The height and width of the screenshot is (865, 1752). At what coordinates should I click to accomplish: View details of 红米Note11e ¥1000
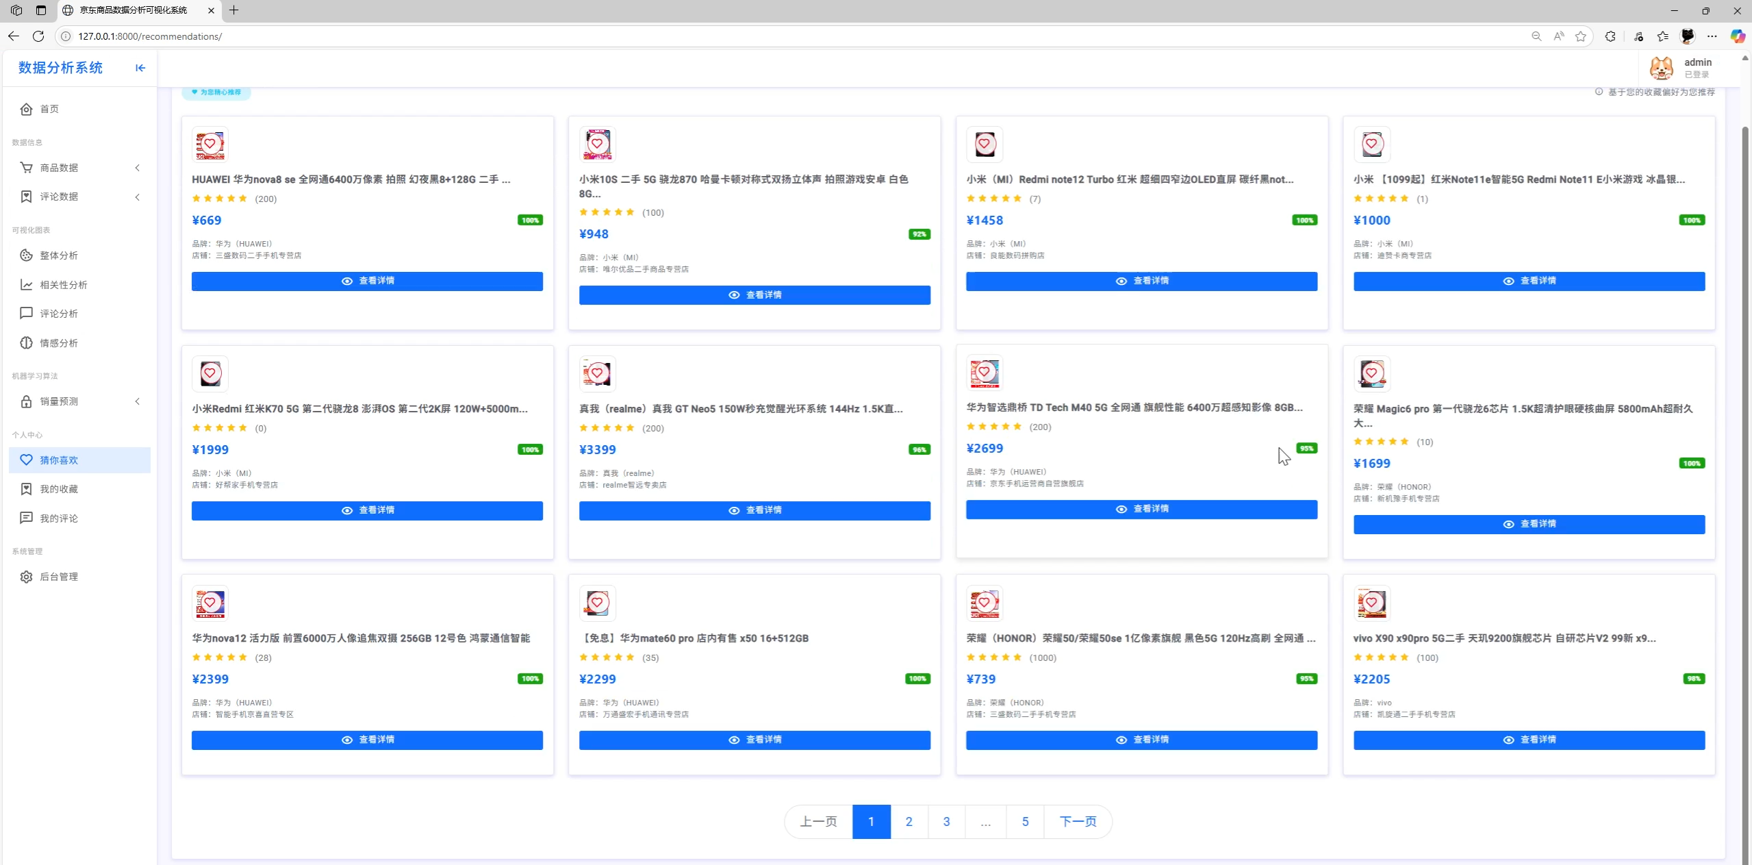pos(1529,281)
